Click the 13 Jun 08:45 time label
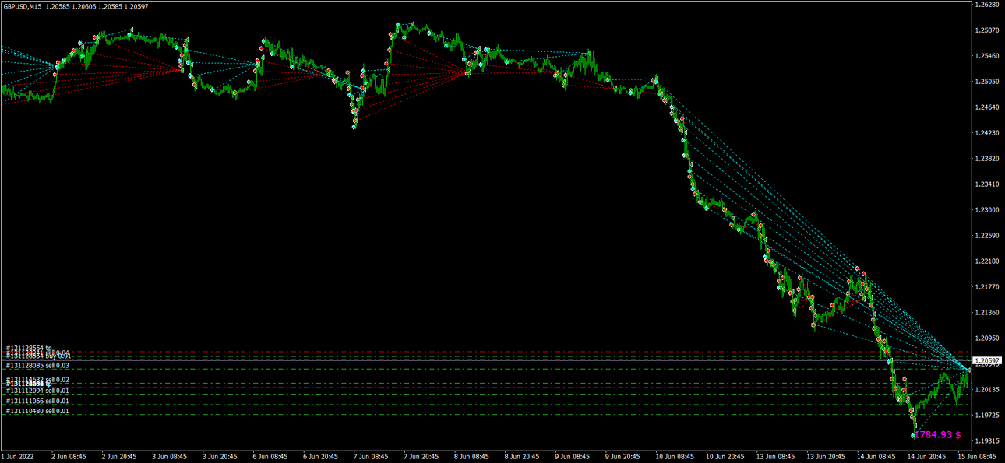This screenshot has height=463, width=1005. pyautogui.click(x=778, y=458)
